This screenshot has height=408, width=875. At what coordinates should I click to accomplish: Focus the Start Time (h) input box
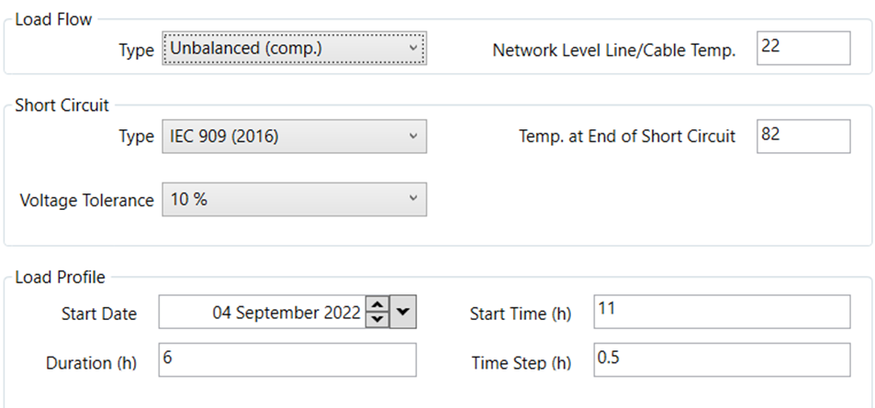pos(721,312)
